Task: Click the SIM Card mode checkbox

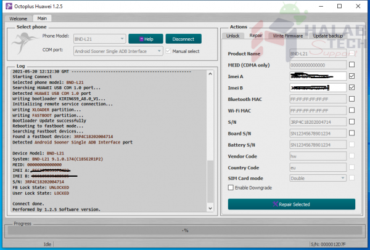Action: pos(351,178)
